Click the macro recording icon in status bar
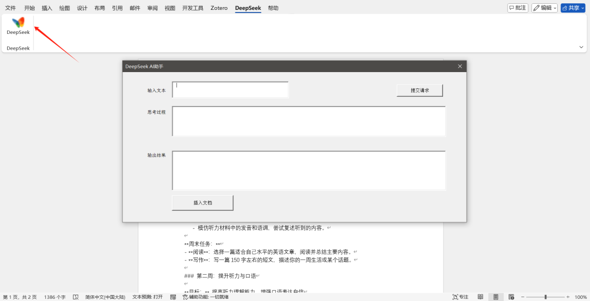 (173, 297)
